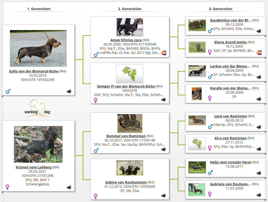Click the dachshund breed icon on Xyllo's card
Viewport: 268px width, 202px height.
pyautogui.click(x=69, y=91)
